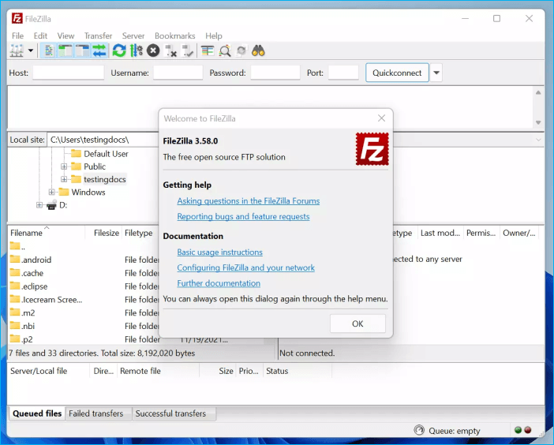This screenshot has width=554, height=445.
Task: Expand the Windows folder tree node
Action: [51, 193]
